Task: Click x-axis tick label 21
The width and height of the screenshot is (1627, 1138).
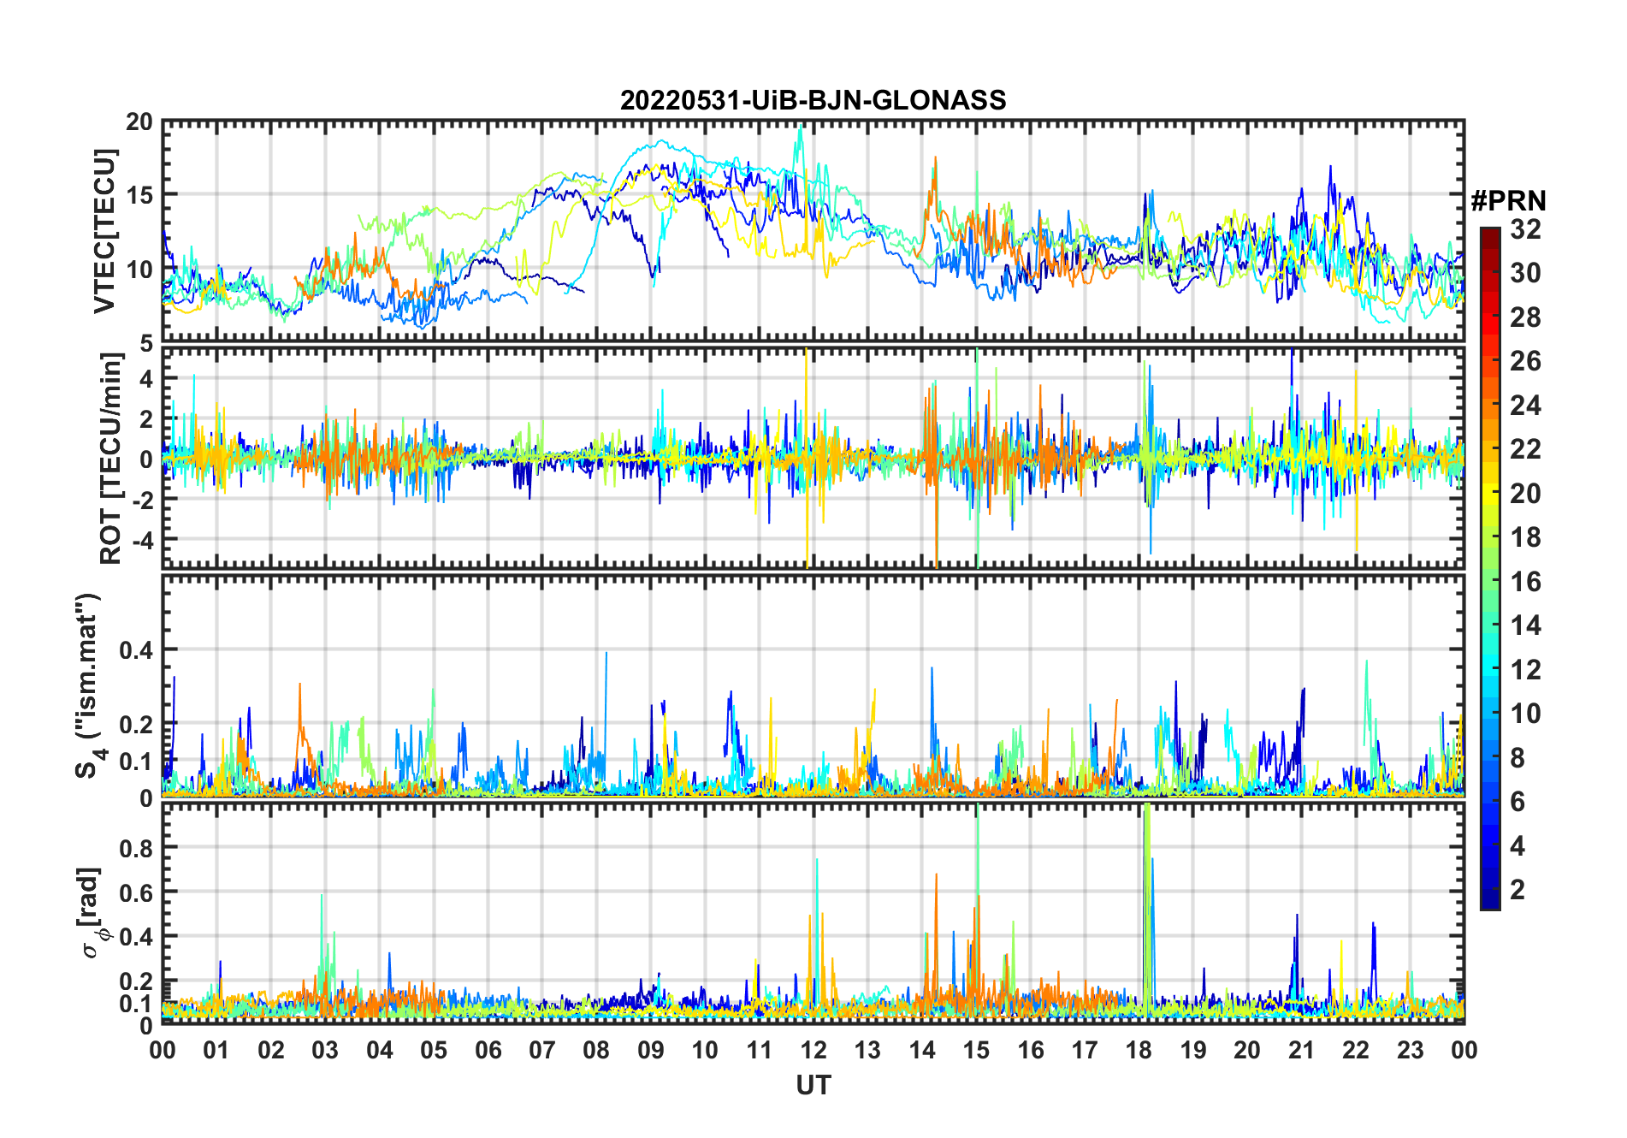Action: 1301,1050
